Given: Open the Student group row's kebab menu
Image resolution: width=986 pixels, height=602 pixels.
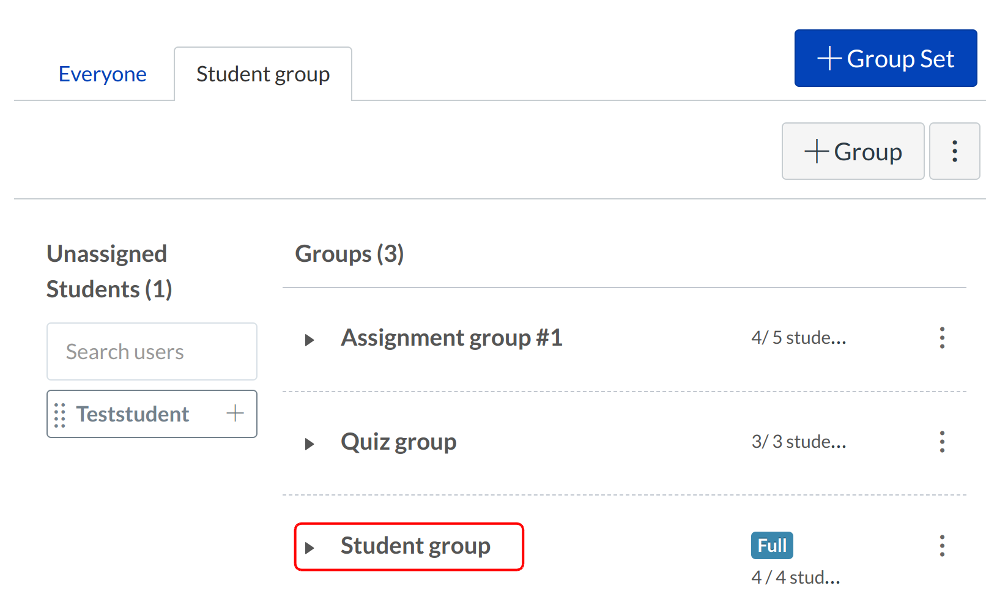Looking at the screenshot, I should click(942, 546).
